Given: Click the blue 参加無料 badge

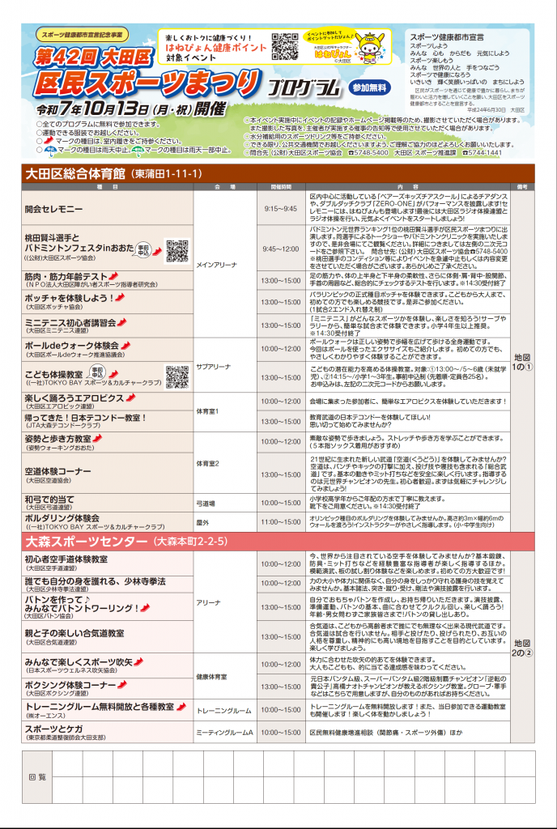Looking at the screenshot, I should (369, 87).
